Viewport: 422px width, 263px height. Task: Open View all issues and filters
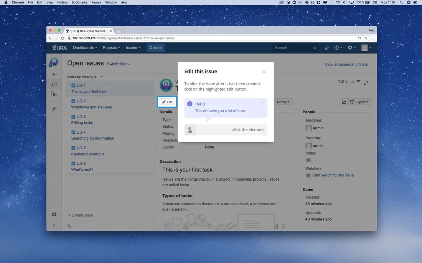pyautogui.click(x=346, y=64)
